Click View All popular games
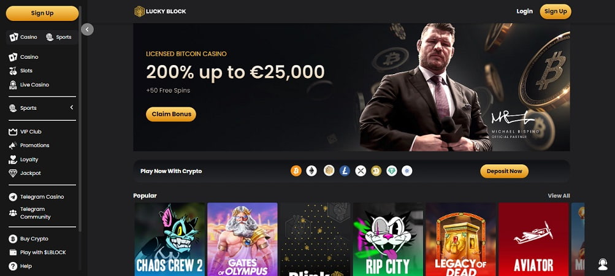 tap(559, 196)
